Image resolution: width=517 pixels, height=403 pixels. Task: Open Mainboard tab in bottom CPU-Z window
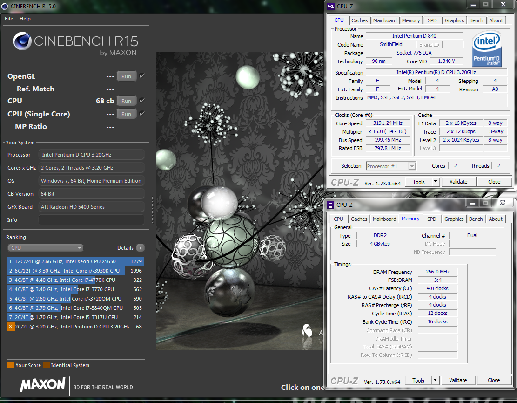tap(384, 219)
